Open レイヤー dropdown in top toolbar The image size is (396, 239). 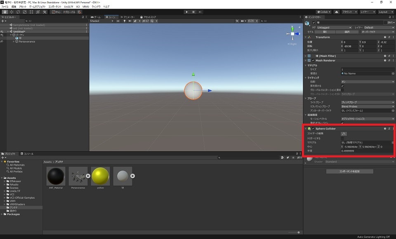368,12
